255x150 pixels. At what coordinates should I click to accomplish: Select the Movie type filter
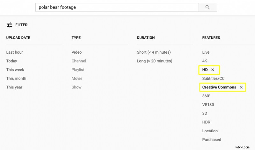[77, 78]
